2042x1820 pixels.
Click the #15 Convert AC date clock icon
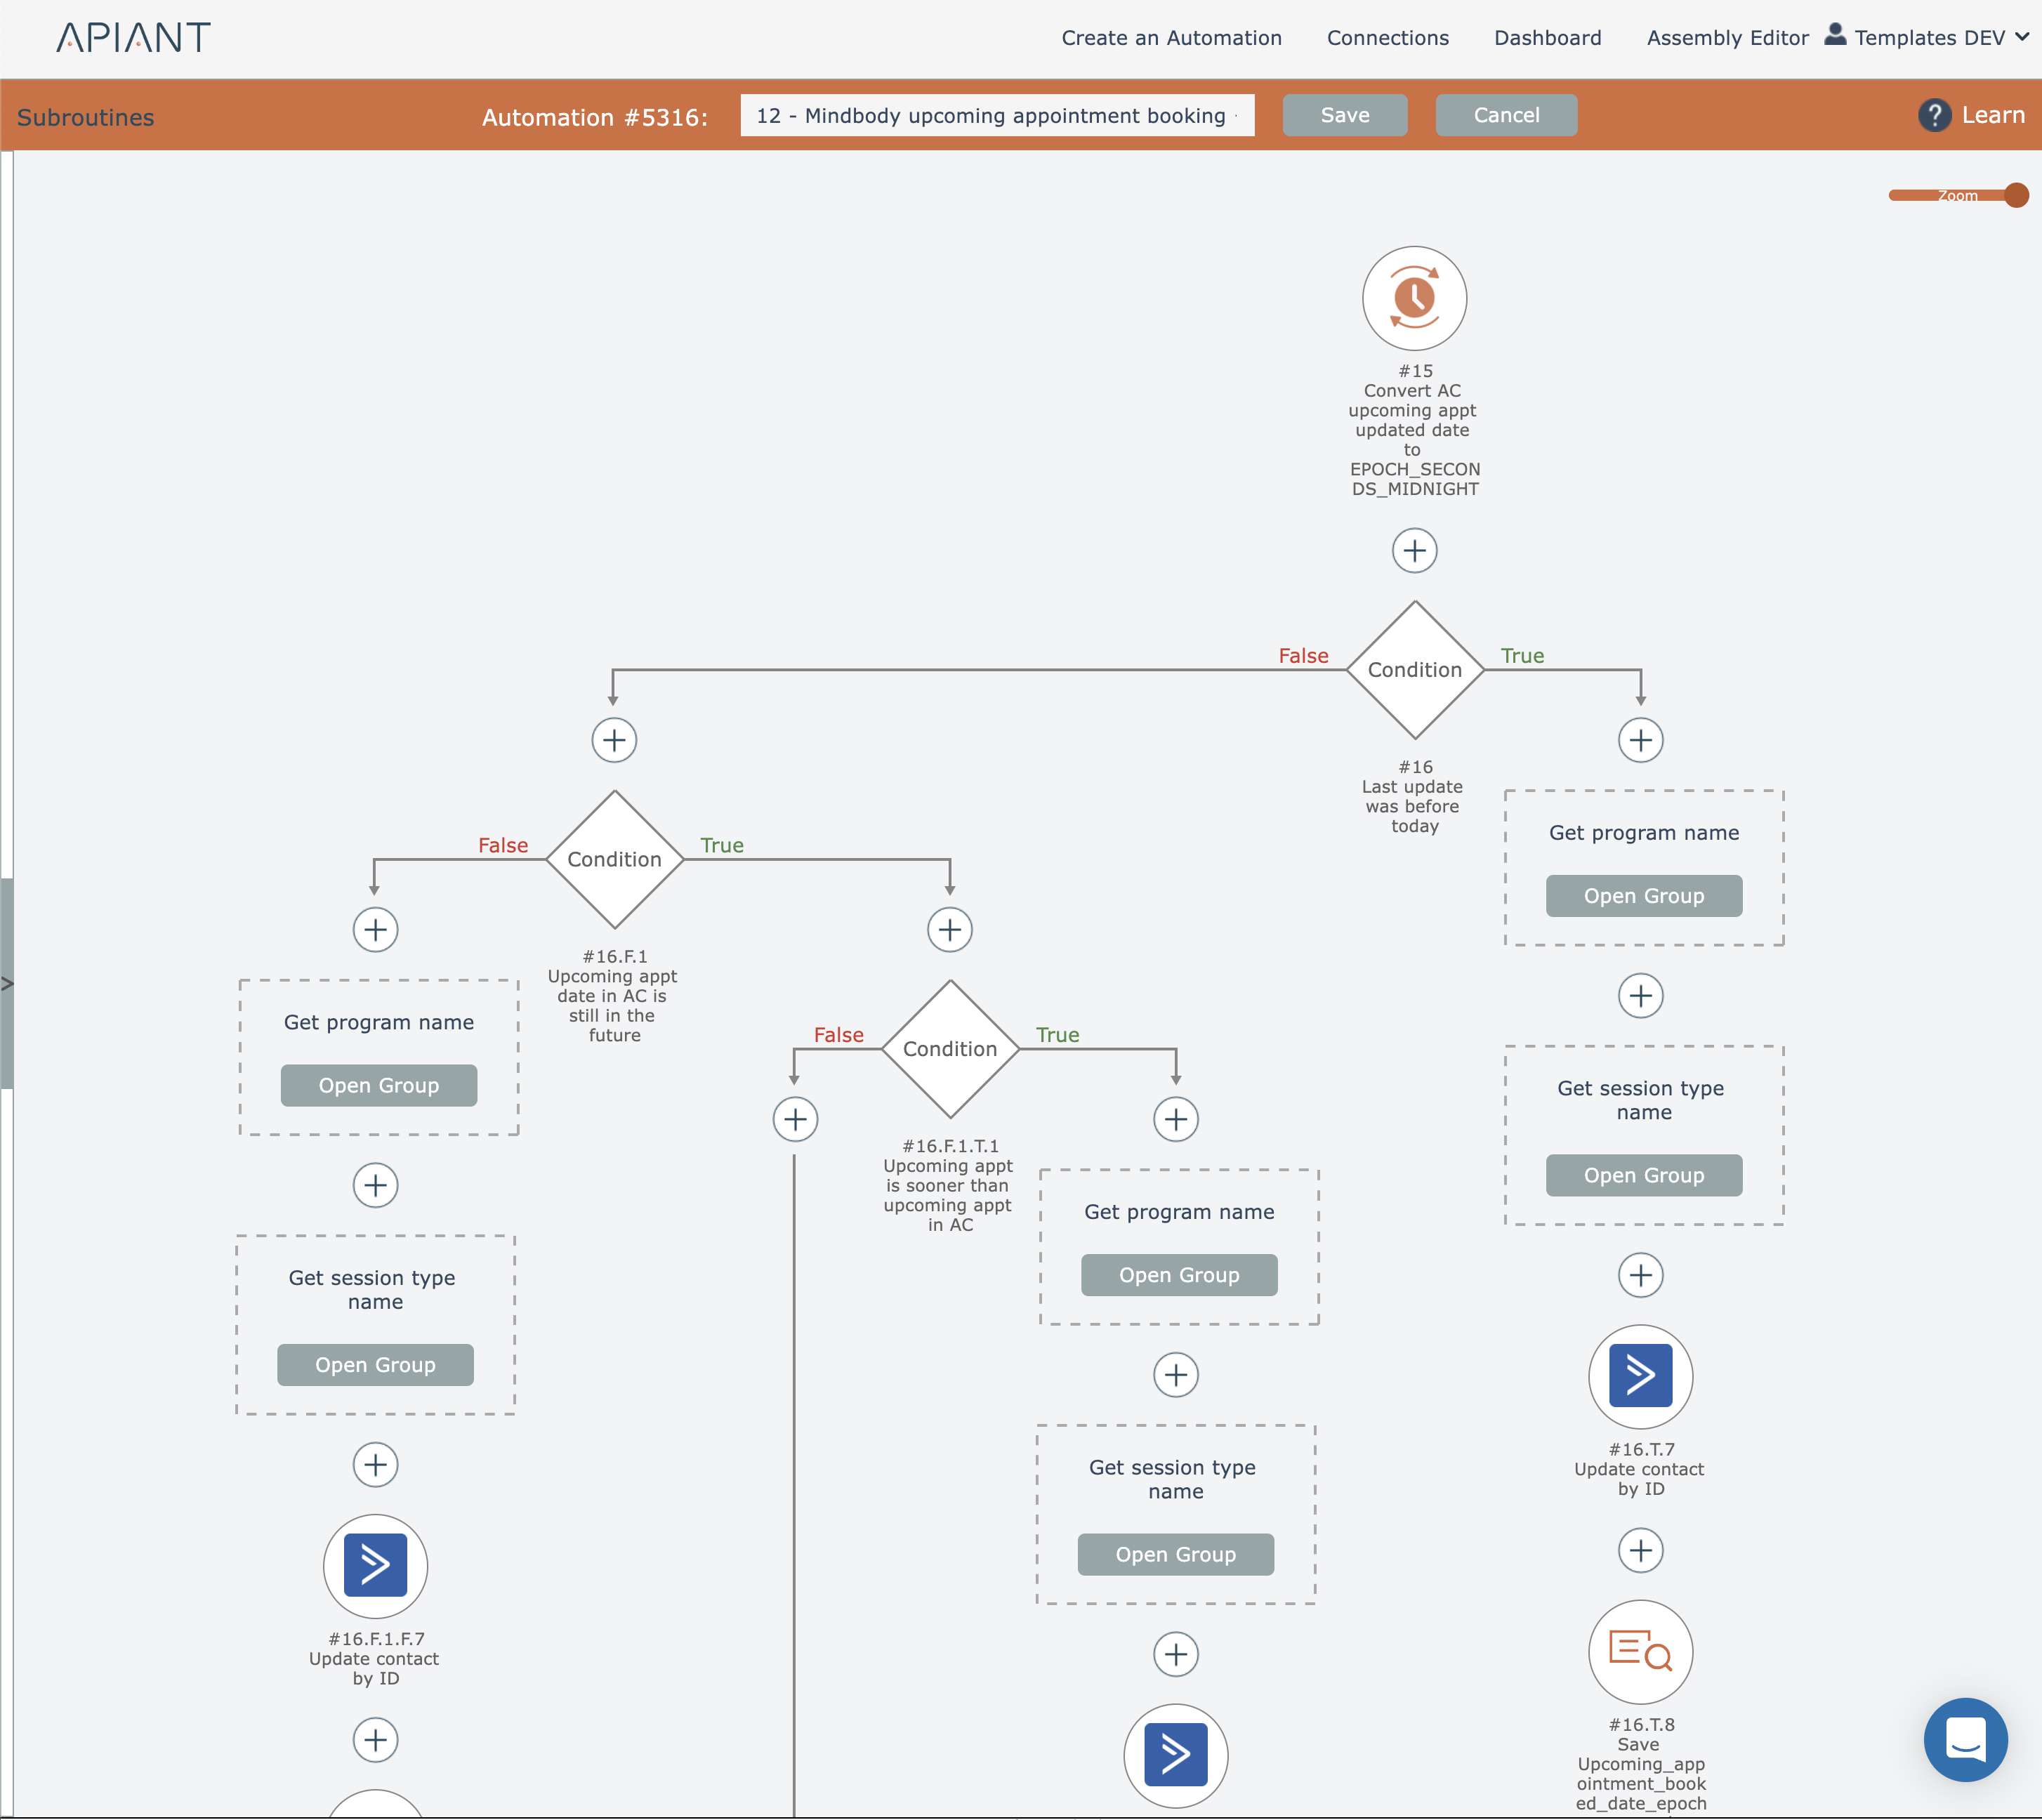pyautogui.click(x=1414, y=298)
